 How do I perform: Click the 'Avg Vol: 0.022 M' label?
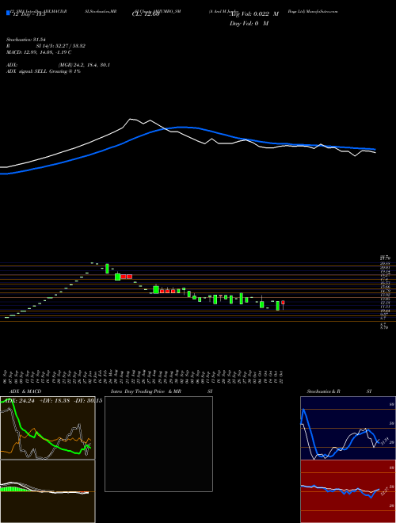point(254,15)
